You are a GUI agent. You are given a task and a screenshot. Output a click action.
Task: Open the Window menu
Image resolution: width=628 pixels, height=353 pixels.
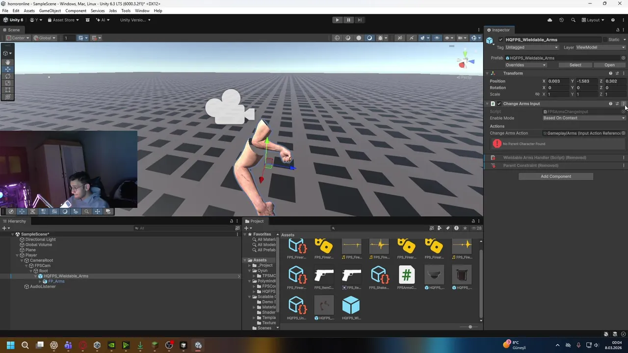(142, 11)
